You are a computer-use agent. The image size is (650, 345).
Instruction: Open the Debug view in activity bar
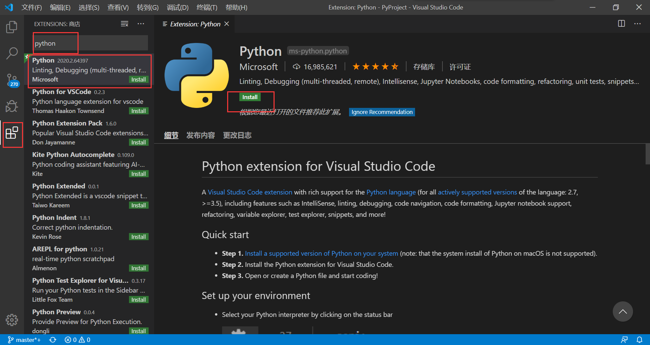click(x=12, y=106)
